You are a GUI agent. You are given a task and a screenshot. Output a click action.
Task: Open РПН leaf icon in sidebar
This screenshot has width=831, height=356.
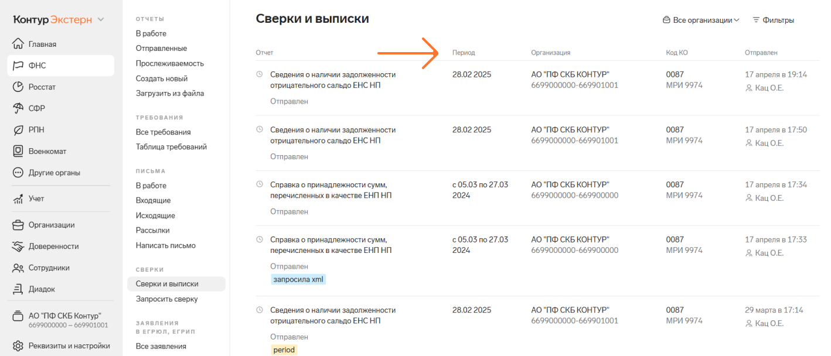pyautogui.click(x=18, y=130)
